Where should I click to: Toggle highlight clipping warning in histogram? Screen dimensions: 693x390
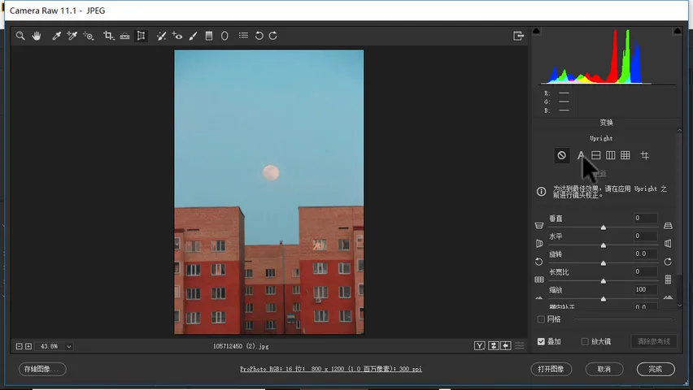pyautogui.click(x=677, y=31)
